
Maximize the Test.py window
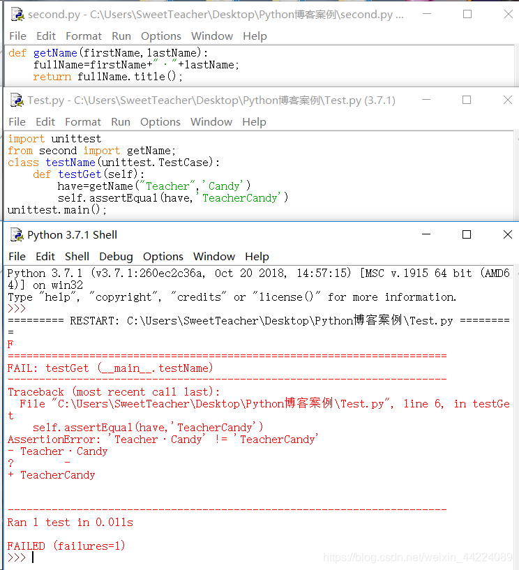point(467,100)
